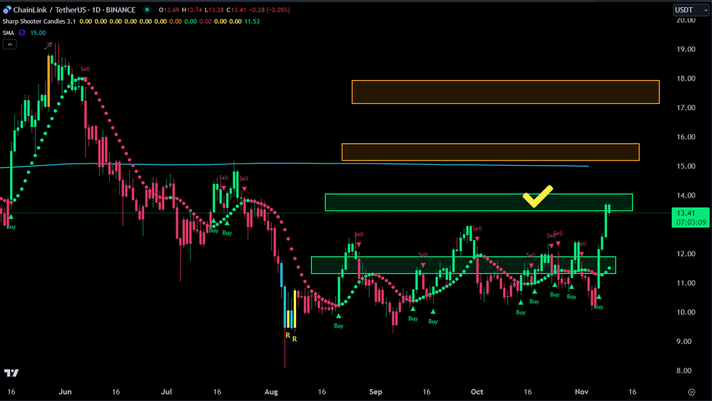Click the Oct date axis label
This screenshot has width=712, height=401.
[x=476, y=392]
